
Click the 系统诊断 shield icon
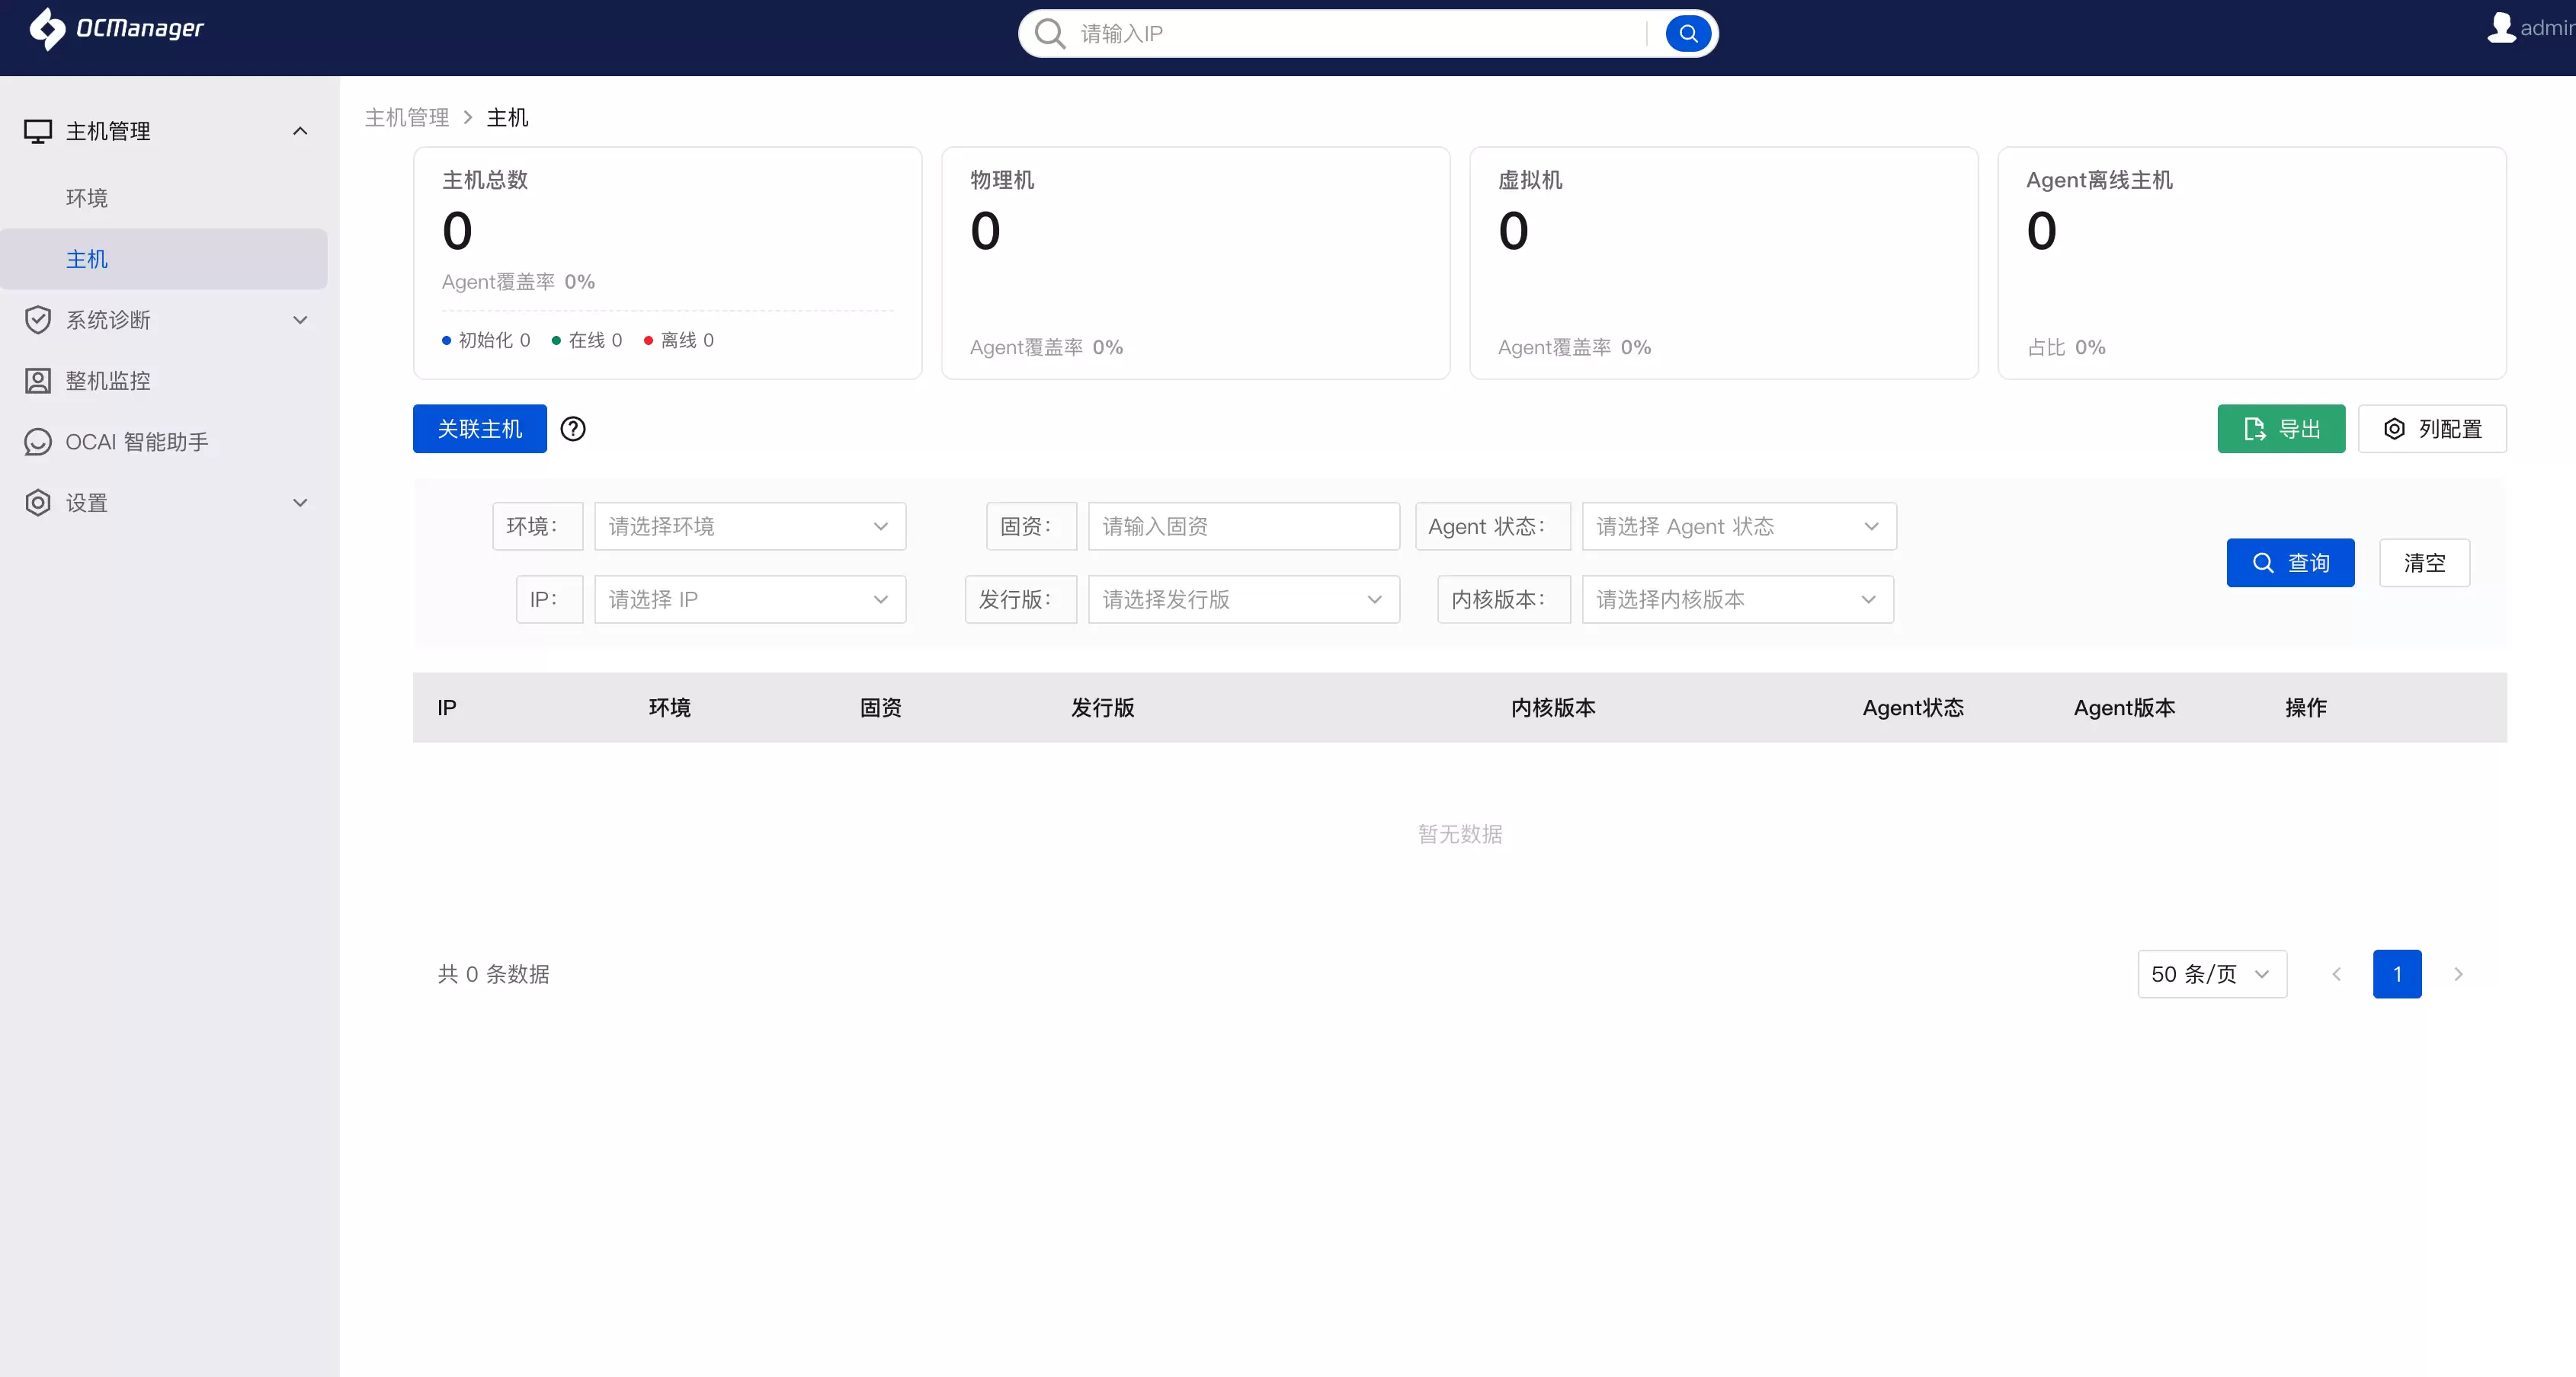click(x=38, y=320)
